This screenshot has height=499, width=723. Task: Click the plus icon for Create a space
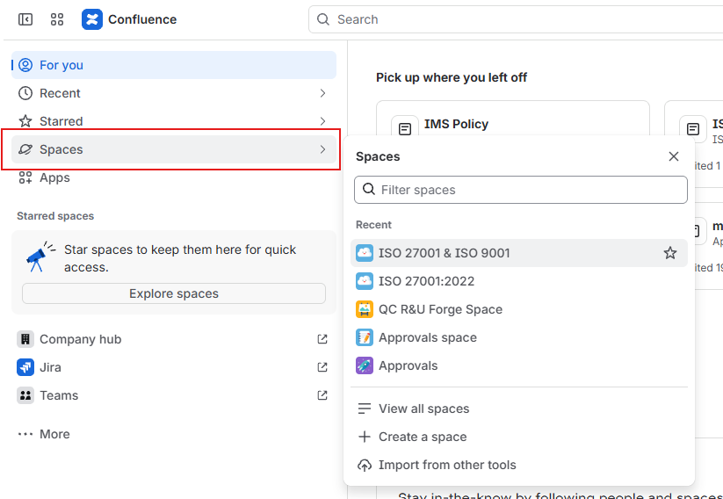click(x=365, y=437)
